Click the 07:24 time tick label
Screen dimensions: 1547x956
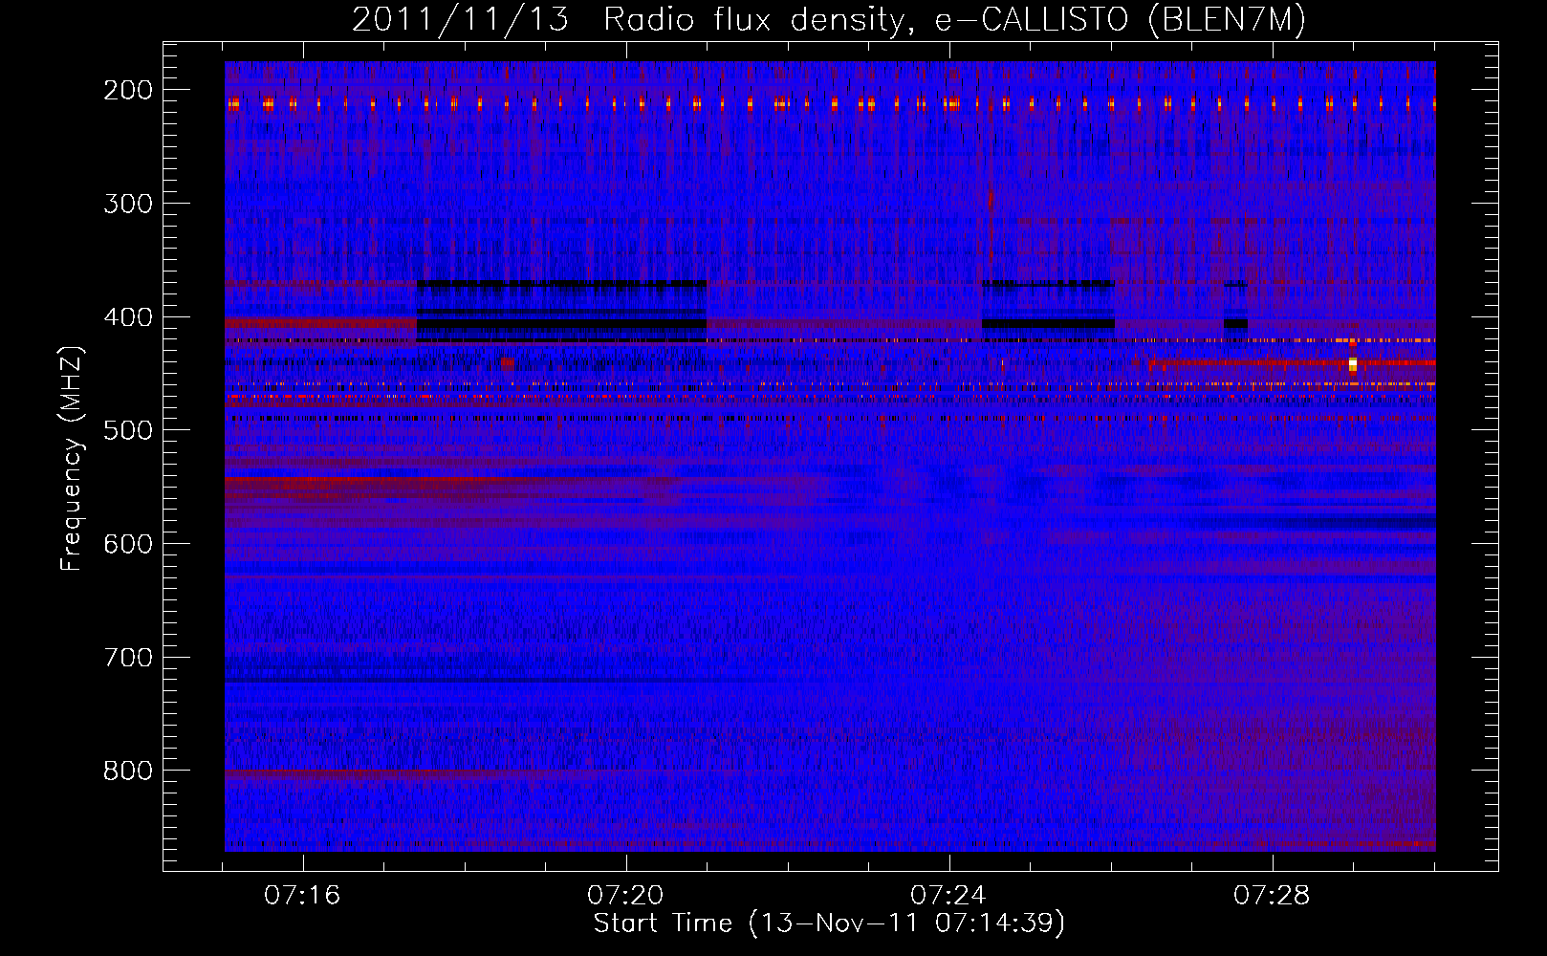(x=949, y=896)
